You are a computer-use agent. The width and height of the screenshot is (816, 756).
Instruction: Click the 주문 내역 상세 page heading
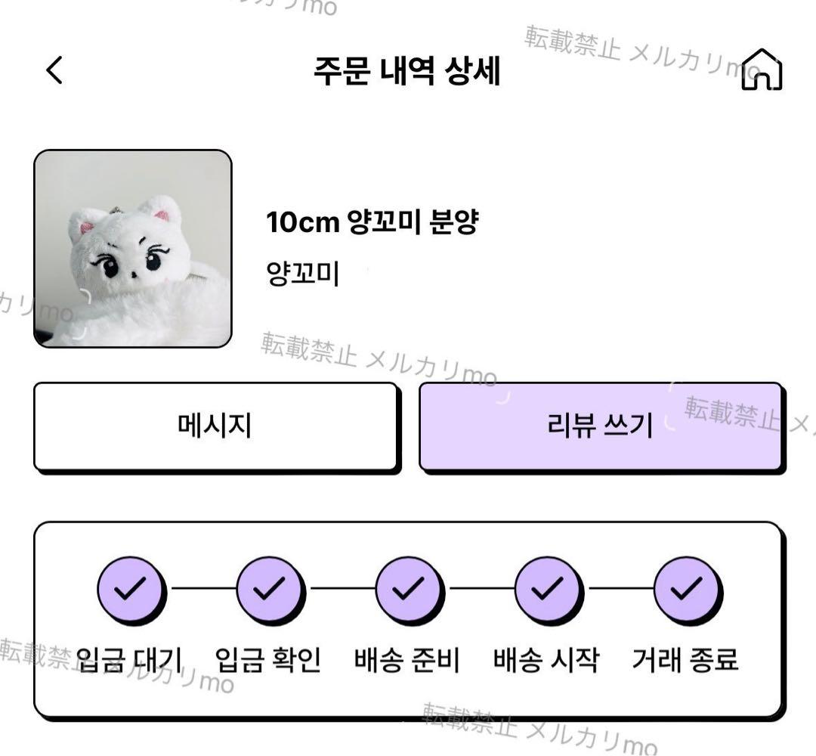(x=407, y=71)
